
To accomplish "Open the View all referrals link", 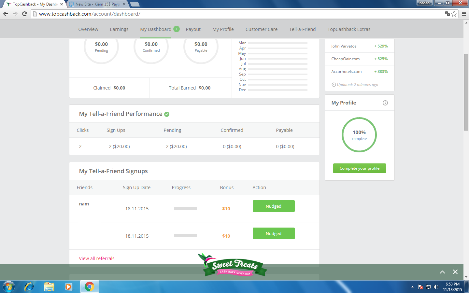I will (97, 258).
